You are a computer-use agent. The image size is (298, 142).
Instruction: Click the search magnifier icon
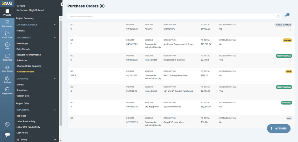[x=278, y=17]
